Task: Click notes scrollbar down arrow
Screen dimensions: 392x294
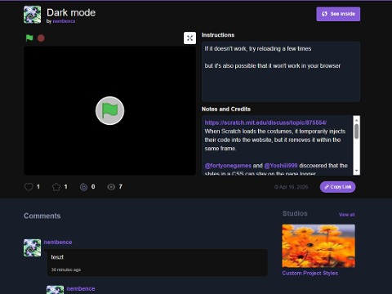Action: pyautogui.click(x=357, y=171)
